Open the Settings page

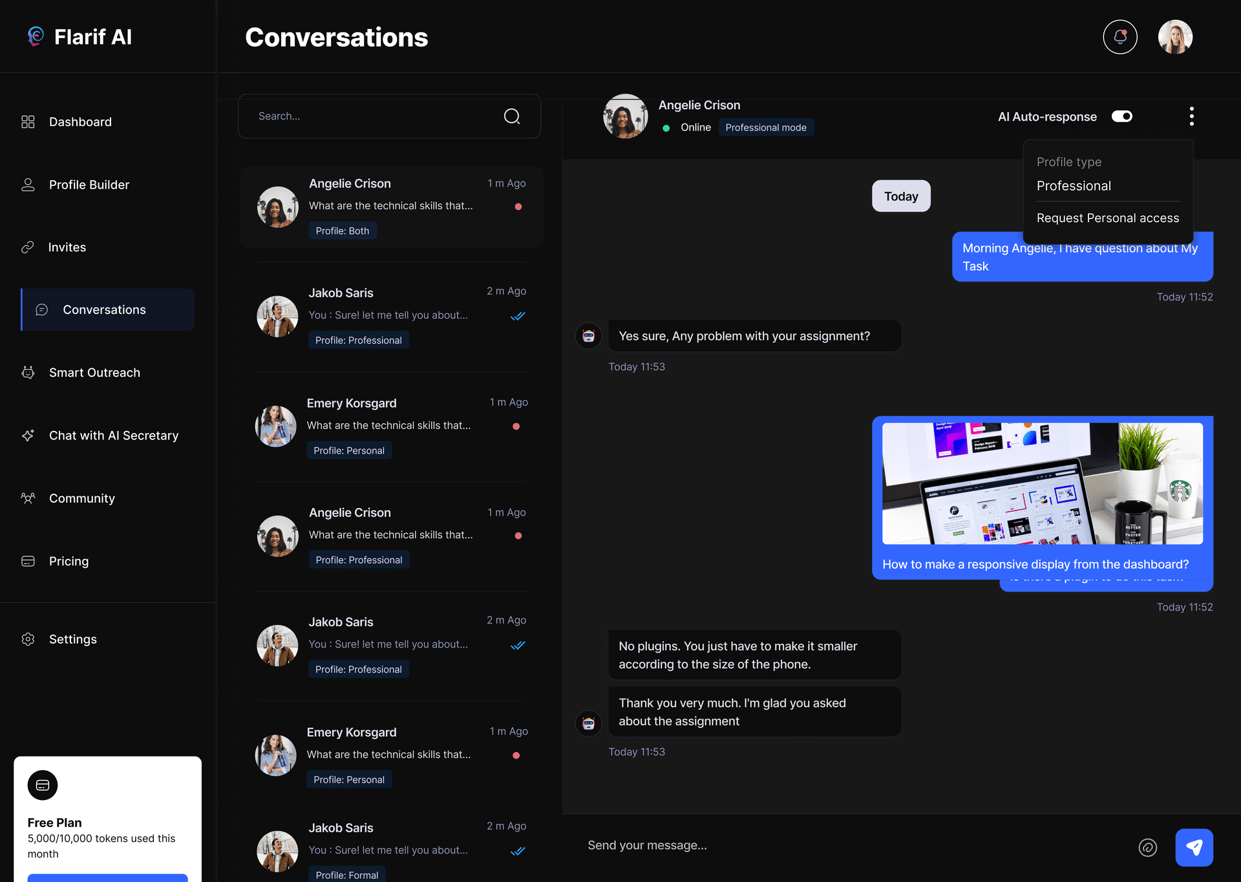coord(72,639)
